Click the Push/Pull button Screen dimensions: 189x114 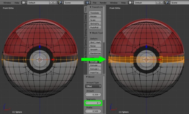pos(95,27)
